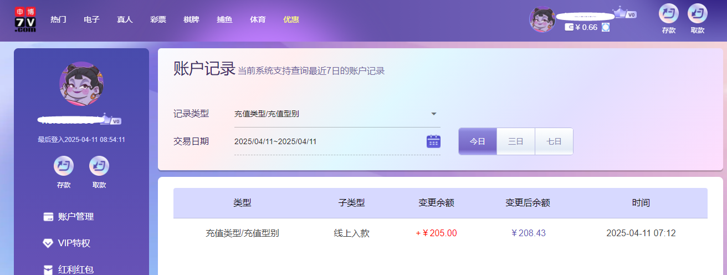This screenshot has width=727, height=275.
Task: Refresh balance icon next to ¥0.66
Action: [x=606, y=27]
